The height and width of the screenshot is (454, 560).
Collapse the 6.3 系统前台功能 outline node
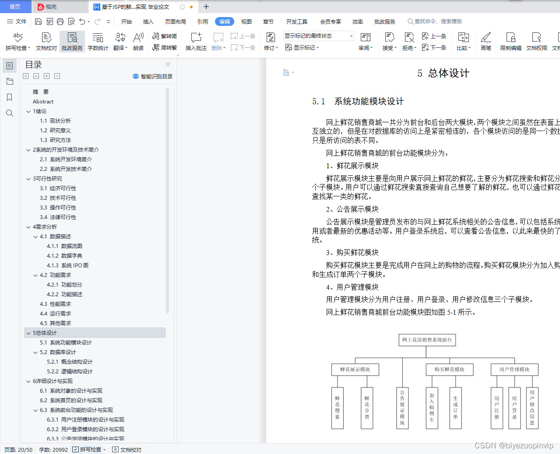tap(35, 410)
